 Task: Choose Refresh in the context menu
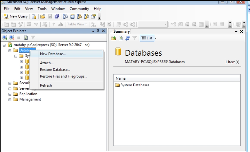[x=67, y=85]
